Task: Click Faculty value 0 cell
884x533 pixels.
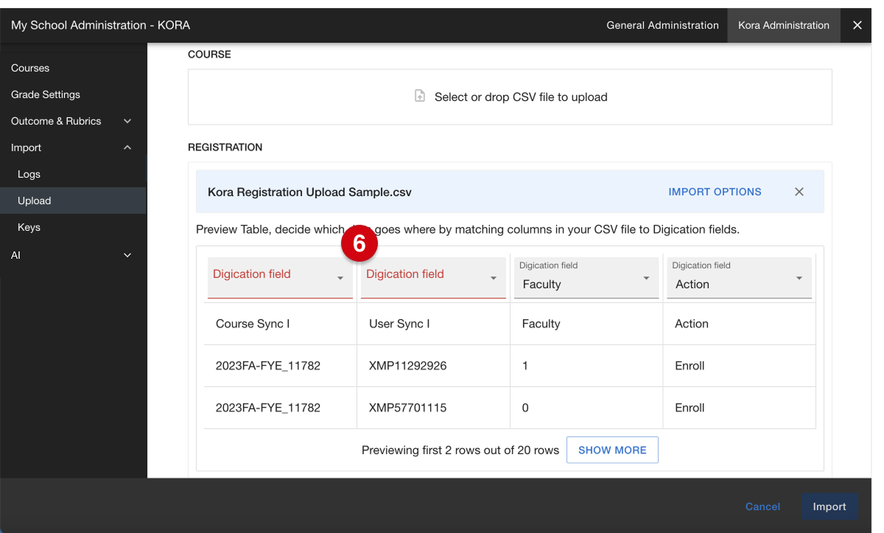Action: pyautogui.click(x=586, y=408)
